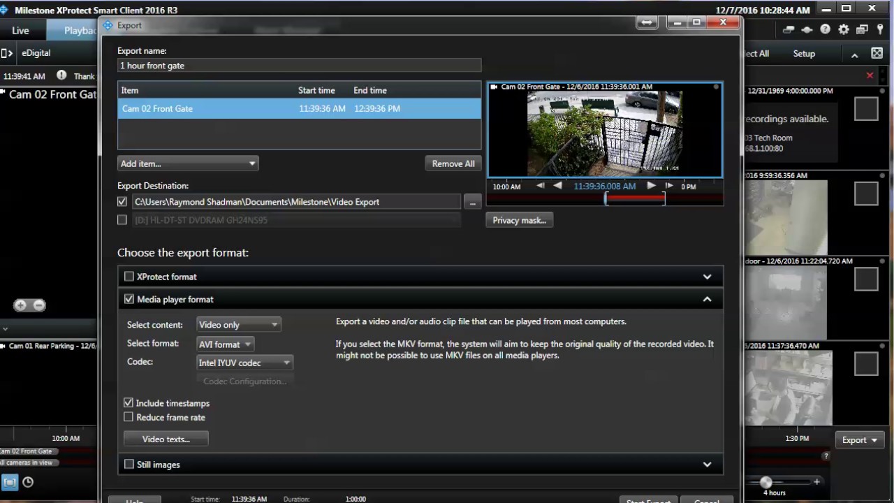The image size is (894, 503).
Task: Switch to the Playback tab
Action: pos(73,30)
